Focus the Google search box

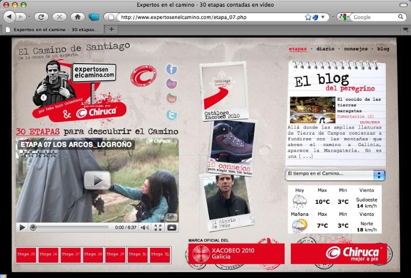pyautogui.click(x=373, y=17)
